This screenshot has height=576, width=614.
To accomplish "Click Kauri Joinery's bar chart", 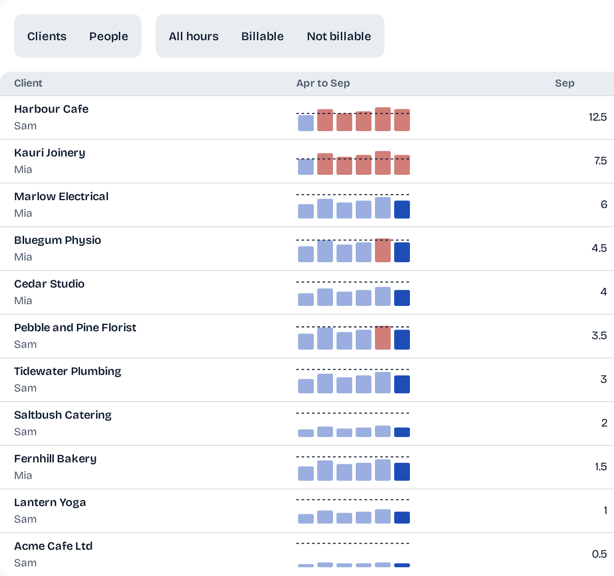I will click(353, 163).
